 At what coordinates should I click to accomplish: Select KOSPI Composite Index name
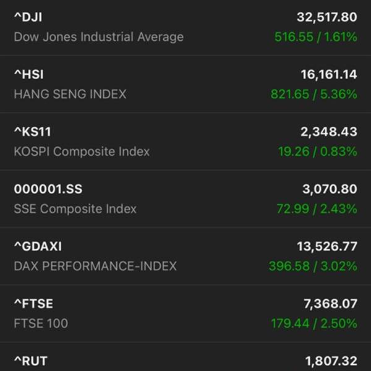tap(82, 151)
